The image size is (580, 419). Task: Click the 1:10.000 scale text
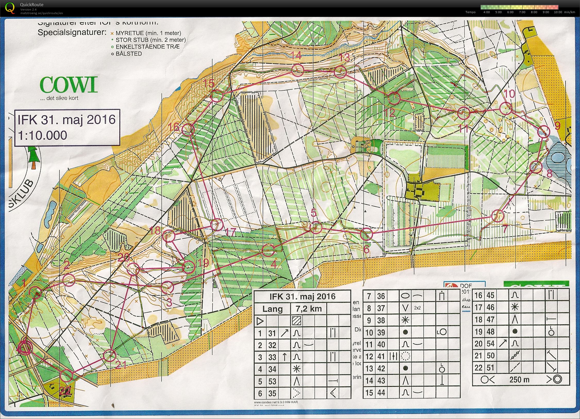43,135
